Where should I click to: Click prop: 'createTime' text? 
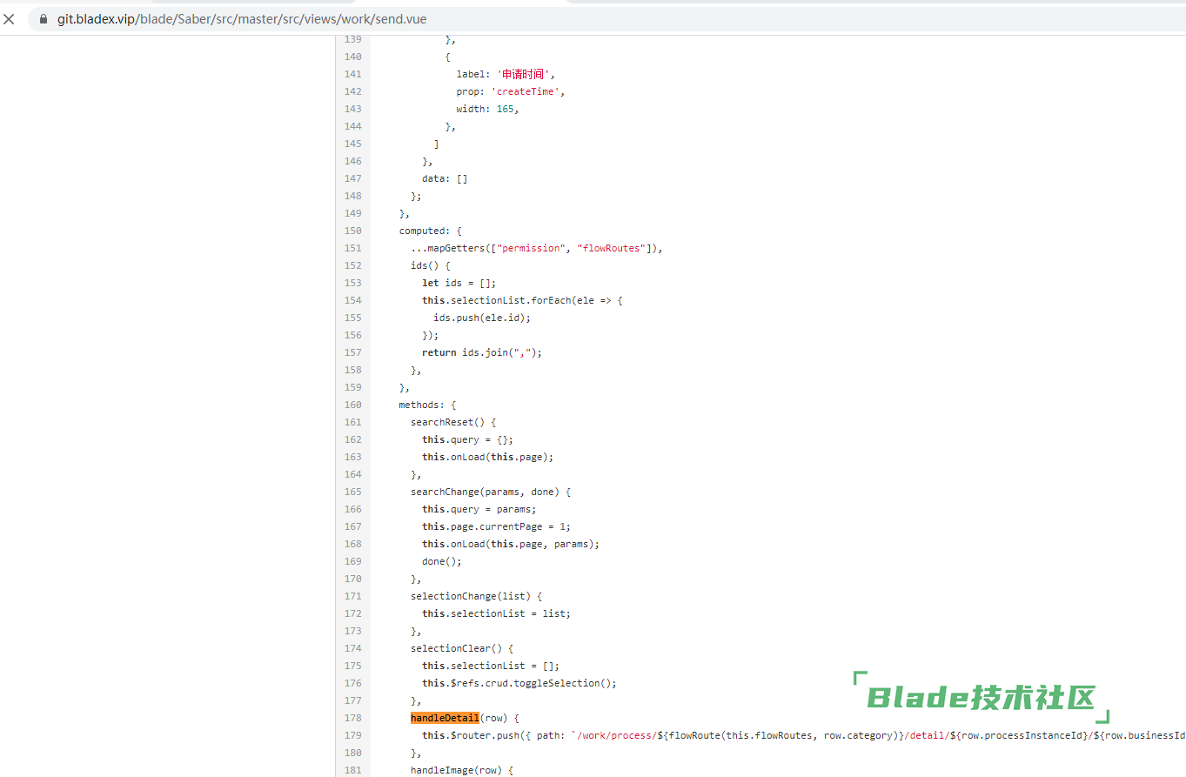click(511, 91)
